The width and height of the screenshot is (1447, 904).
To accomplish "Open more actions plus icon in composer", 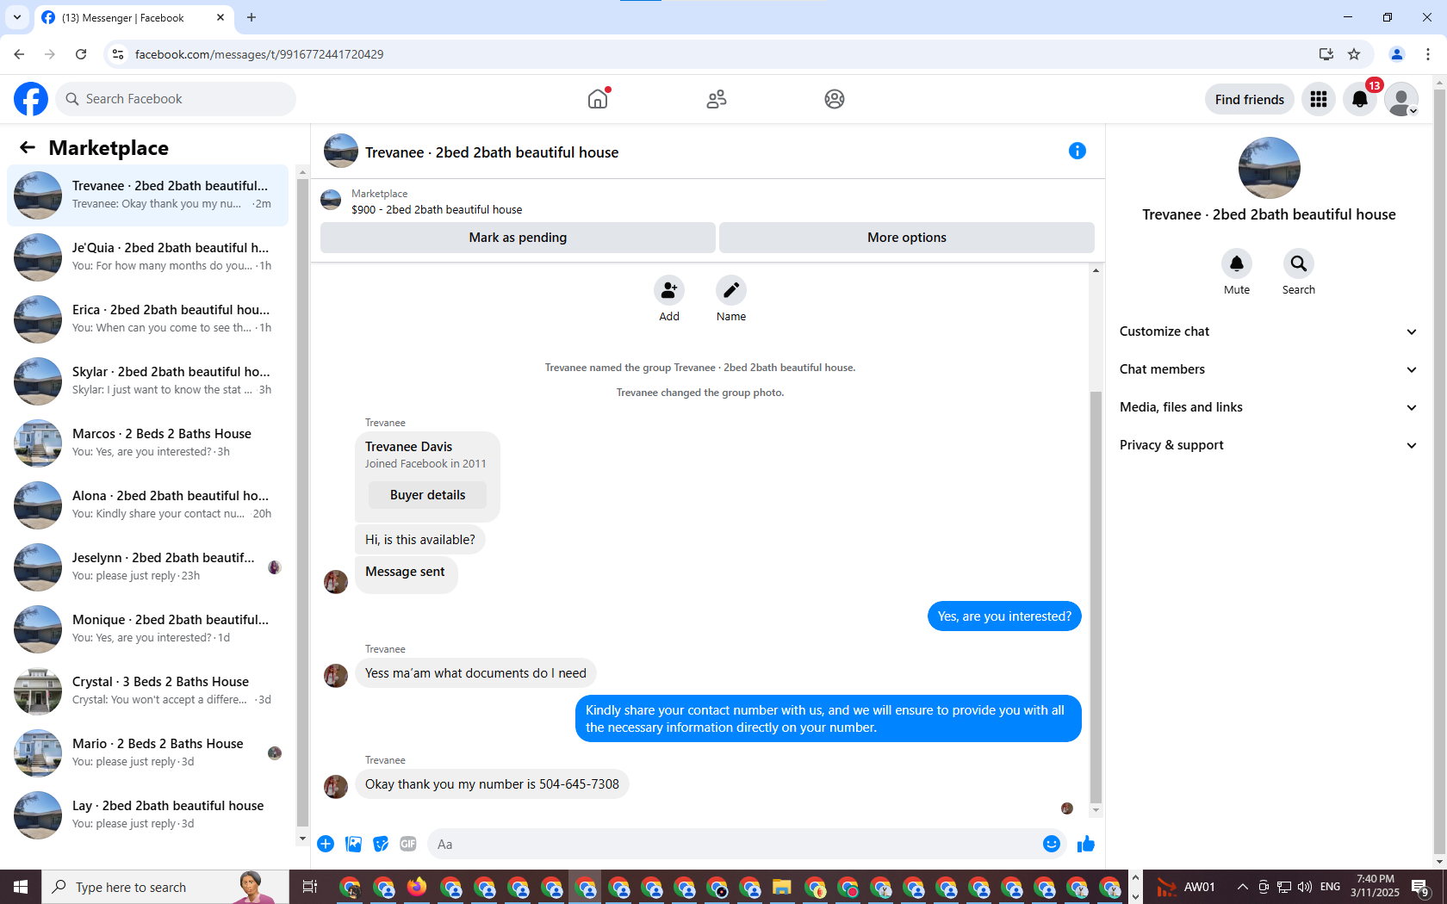I will (x=326, y=844).
